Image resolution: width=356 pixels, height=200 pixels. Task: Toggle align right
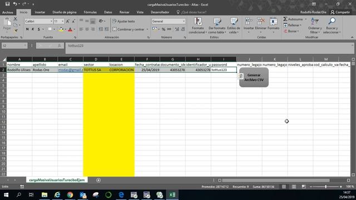pyautogui.click(x=93, y=29)
